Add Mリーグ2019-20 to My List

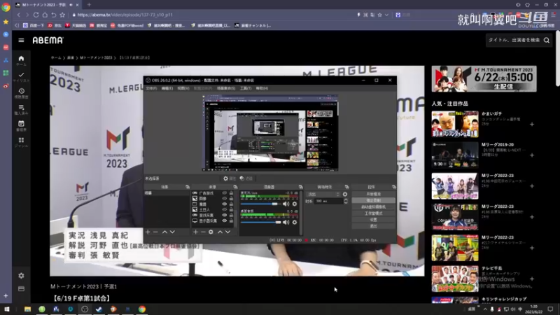click(x=532, y=155)
